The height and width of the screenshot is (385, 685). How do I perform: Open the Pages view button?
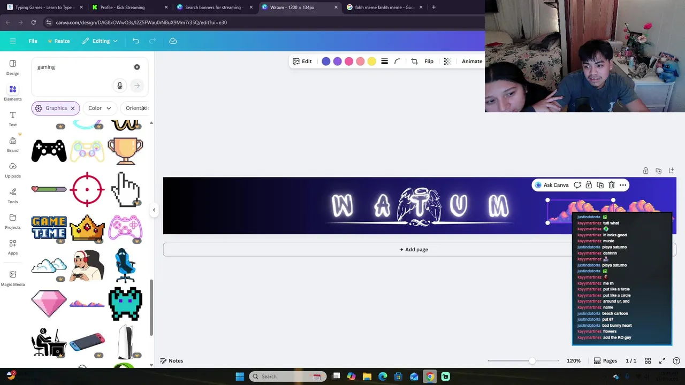[605, 361]
